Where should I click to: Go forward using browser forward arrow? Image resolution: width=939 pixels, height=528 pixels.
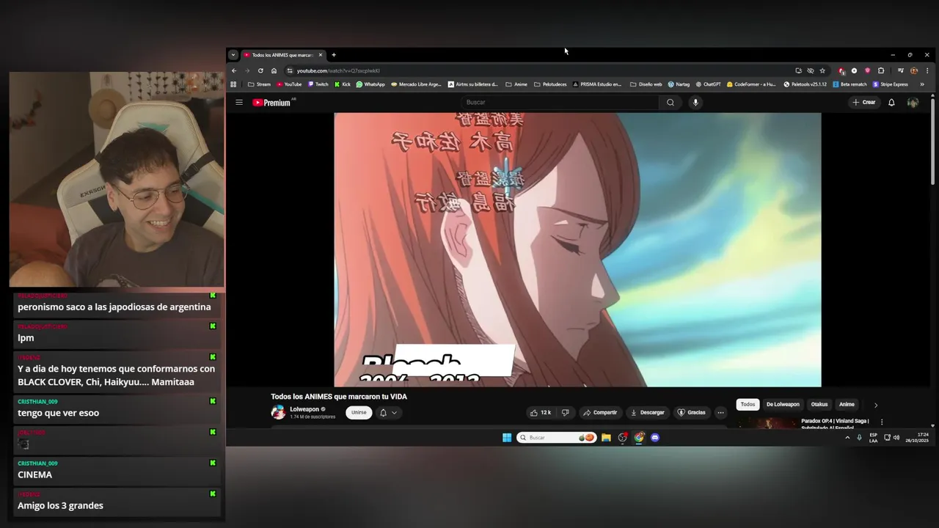point(247,71)
